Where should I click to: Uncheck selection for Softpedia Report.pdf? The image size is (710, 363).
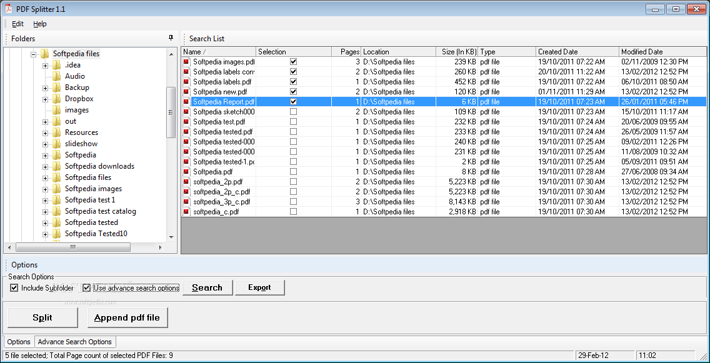click(293, 101)
